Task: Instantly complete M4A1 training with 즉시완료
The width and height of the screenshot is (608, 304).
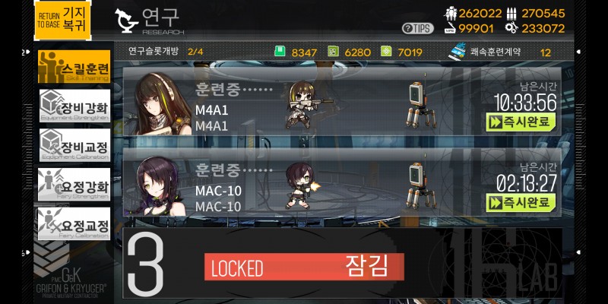Action: (x=521, y=122)
